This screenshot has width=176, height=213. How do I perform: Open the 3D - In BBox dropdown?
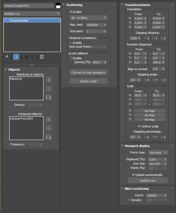pyautogui.click(x=89, y=18)
